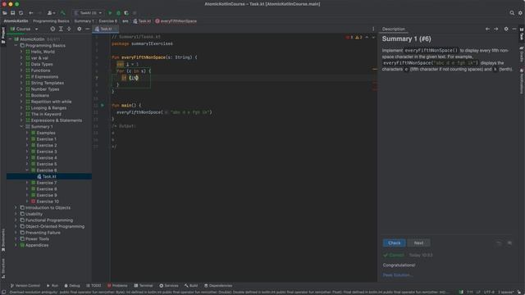Run the program with green play icon
The width and height of the screenshot is (525, 295).
pos(110,13)
